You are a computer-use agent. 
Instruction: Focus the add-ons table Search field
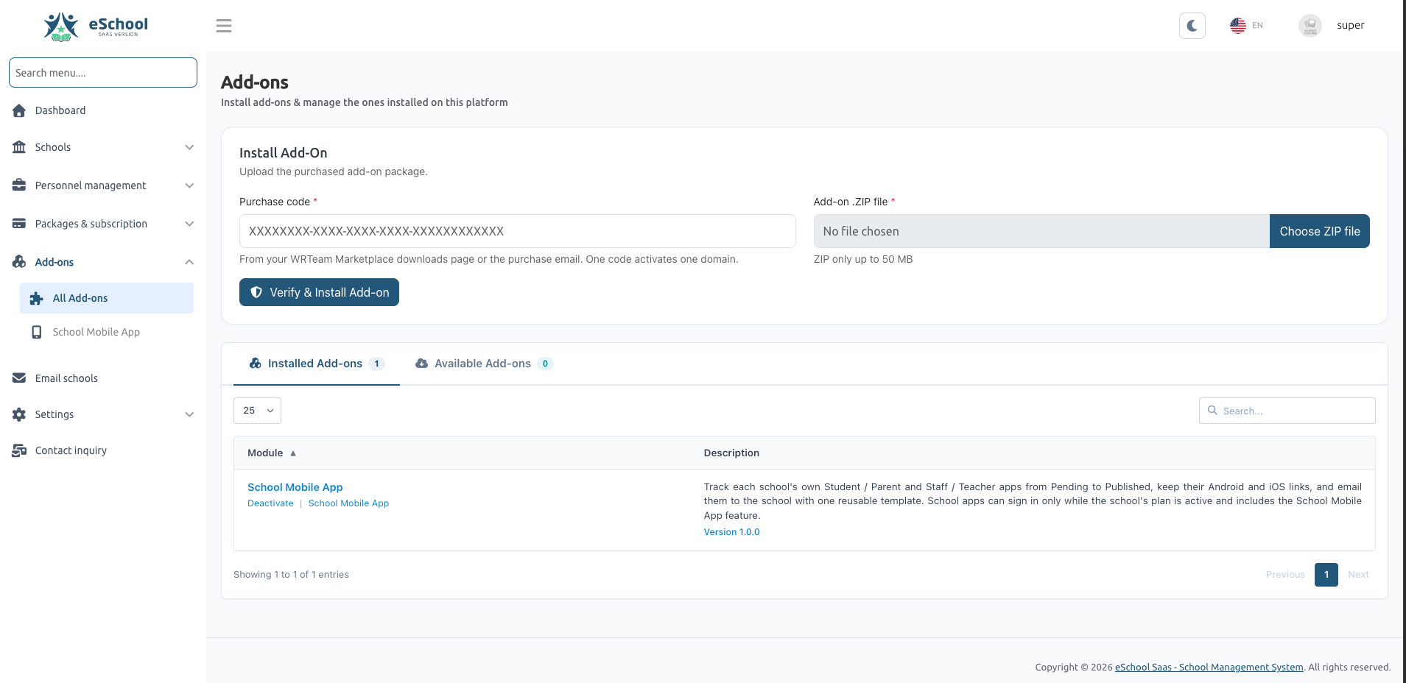[1287, 411]
